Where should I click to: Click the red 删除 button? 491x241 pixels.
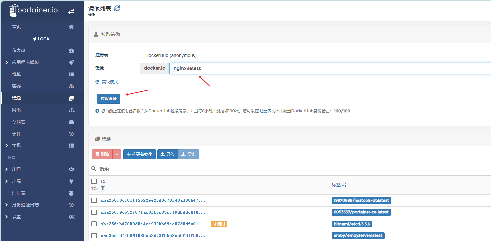pyautogui.click(x=102, y=154)
